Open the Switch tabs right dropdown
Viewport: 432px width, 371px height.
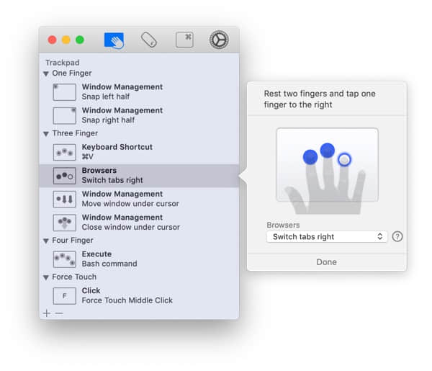tap(327, 237)
